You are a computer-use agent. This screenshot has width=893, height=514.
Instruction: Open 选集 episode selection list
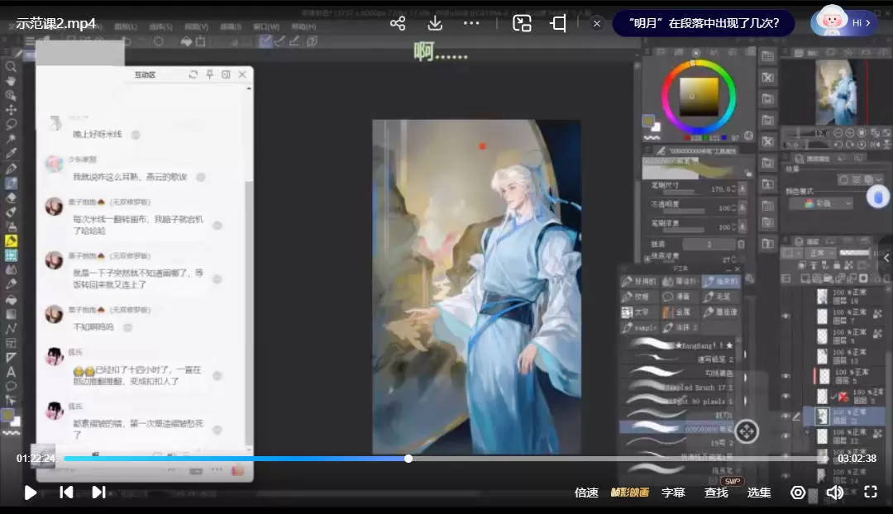point(759,493)
